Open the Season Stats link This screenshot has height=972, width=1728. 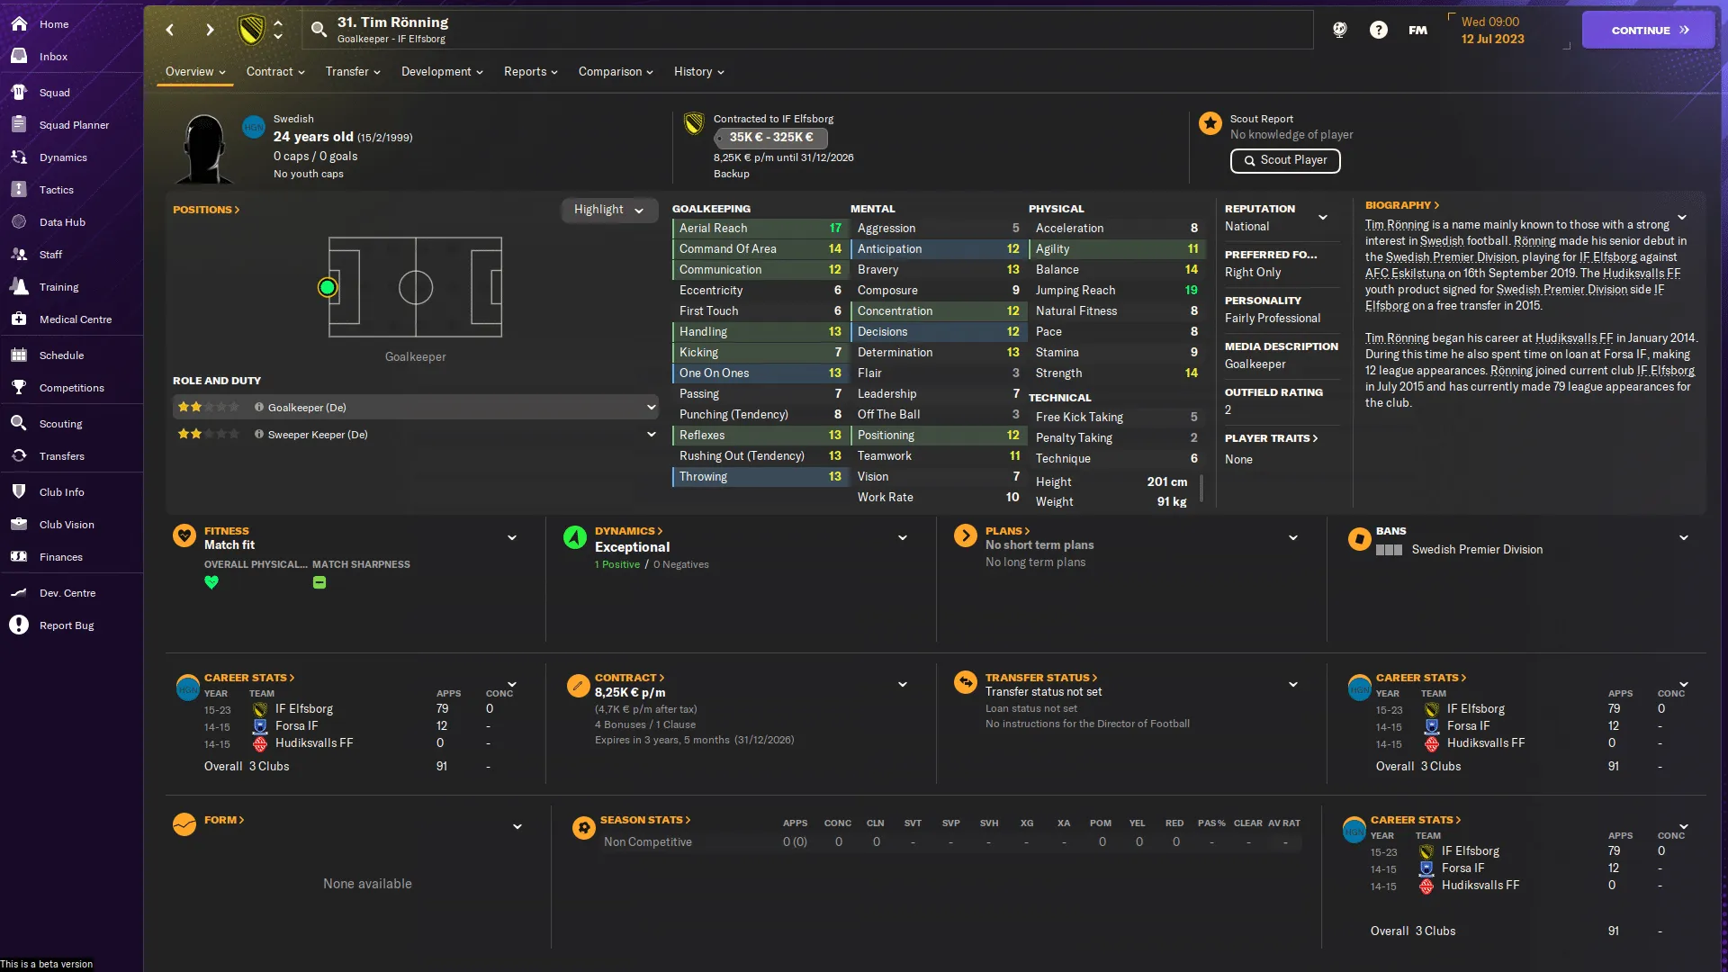click(x=645, y=820)
